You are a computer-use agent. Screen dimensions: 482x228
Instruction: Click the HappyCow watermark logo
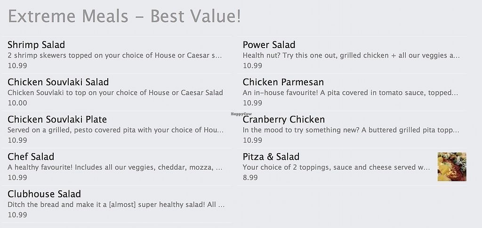(x=241, y=114)
